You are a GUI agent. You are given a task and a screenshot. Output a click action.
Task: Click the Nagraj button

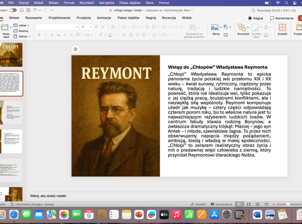pos(255,18)
